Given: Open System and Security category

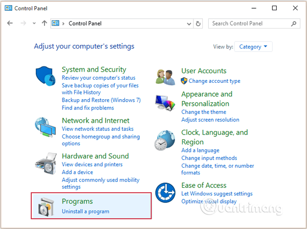Looking at the screenshot, I should pyautogui.click(x=94, y=70).
